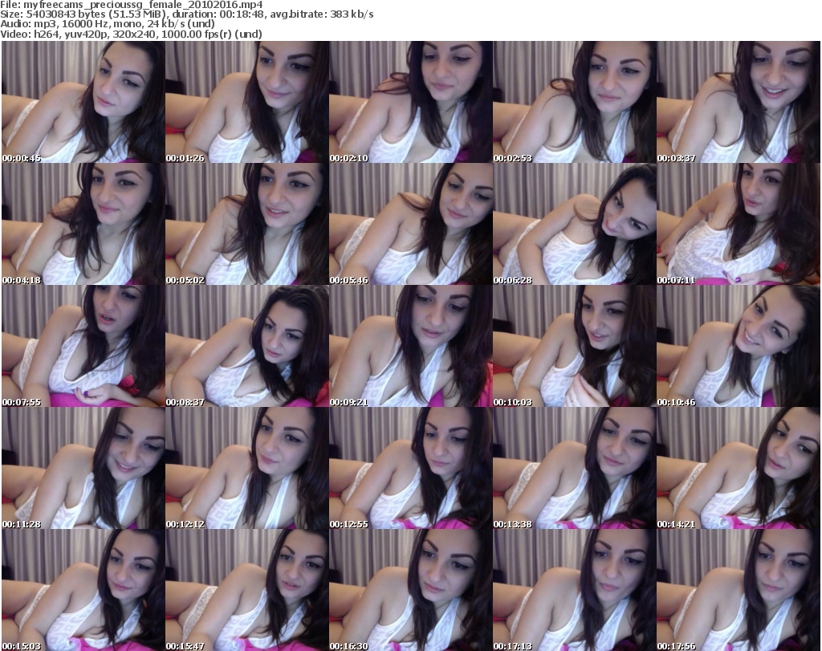Select the thumbnail timestamped 00:11:28

point(83,468)
